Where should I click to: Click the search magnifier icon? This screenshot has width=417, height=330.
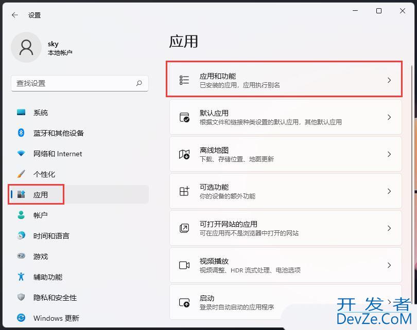[139, 83]
